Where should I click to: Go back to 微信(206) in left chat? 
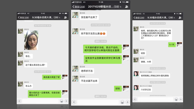(23, 17)
